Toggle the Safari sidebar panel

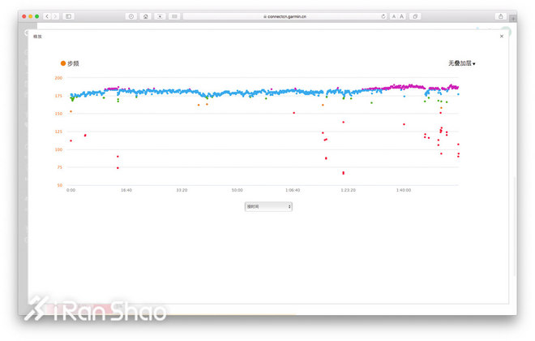pyautogui.click(x=69, y=16)
